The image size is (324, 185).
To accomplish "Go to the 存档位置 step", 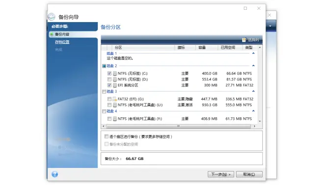I will (62, 42).
